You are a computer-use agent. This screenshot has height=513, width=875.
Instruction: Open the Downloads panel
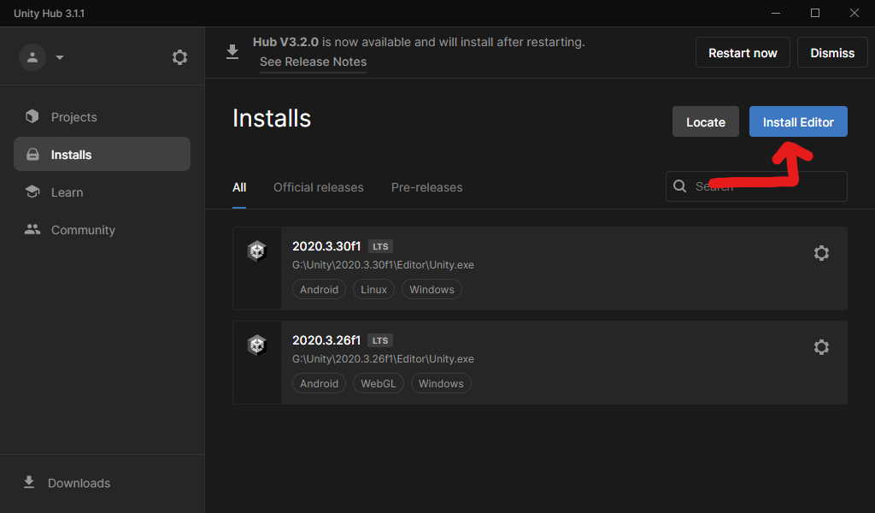click(79, 483)
